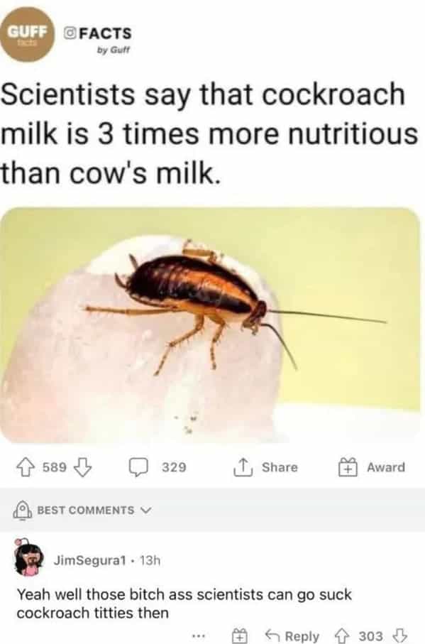Screen dimensions: 425x644
Task: Click the Best Comments chevron arrow
Action: (x=145, y=510)
